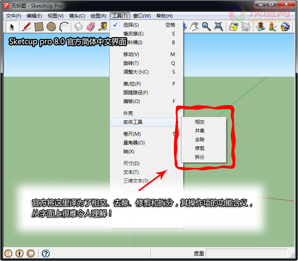Click the SketchUp logo in title bar
Image resolution: width=298 pixels, height=261 pixels.
point(6,6)
